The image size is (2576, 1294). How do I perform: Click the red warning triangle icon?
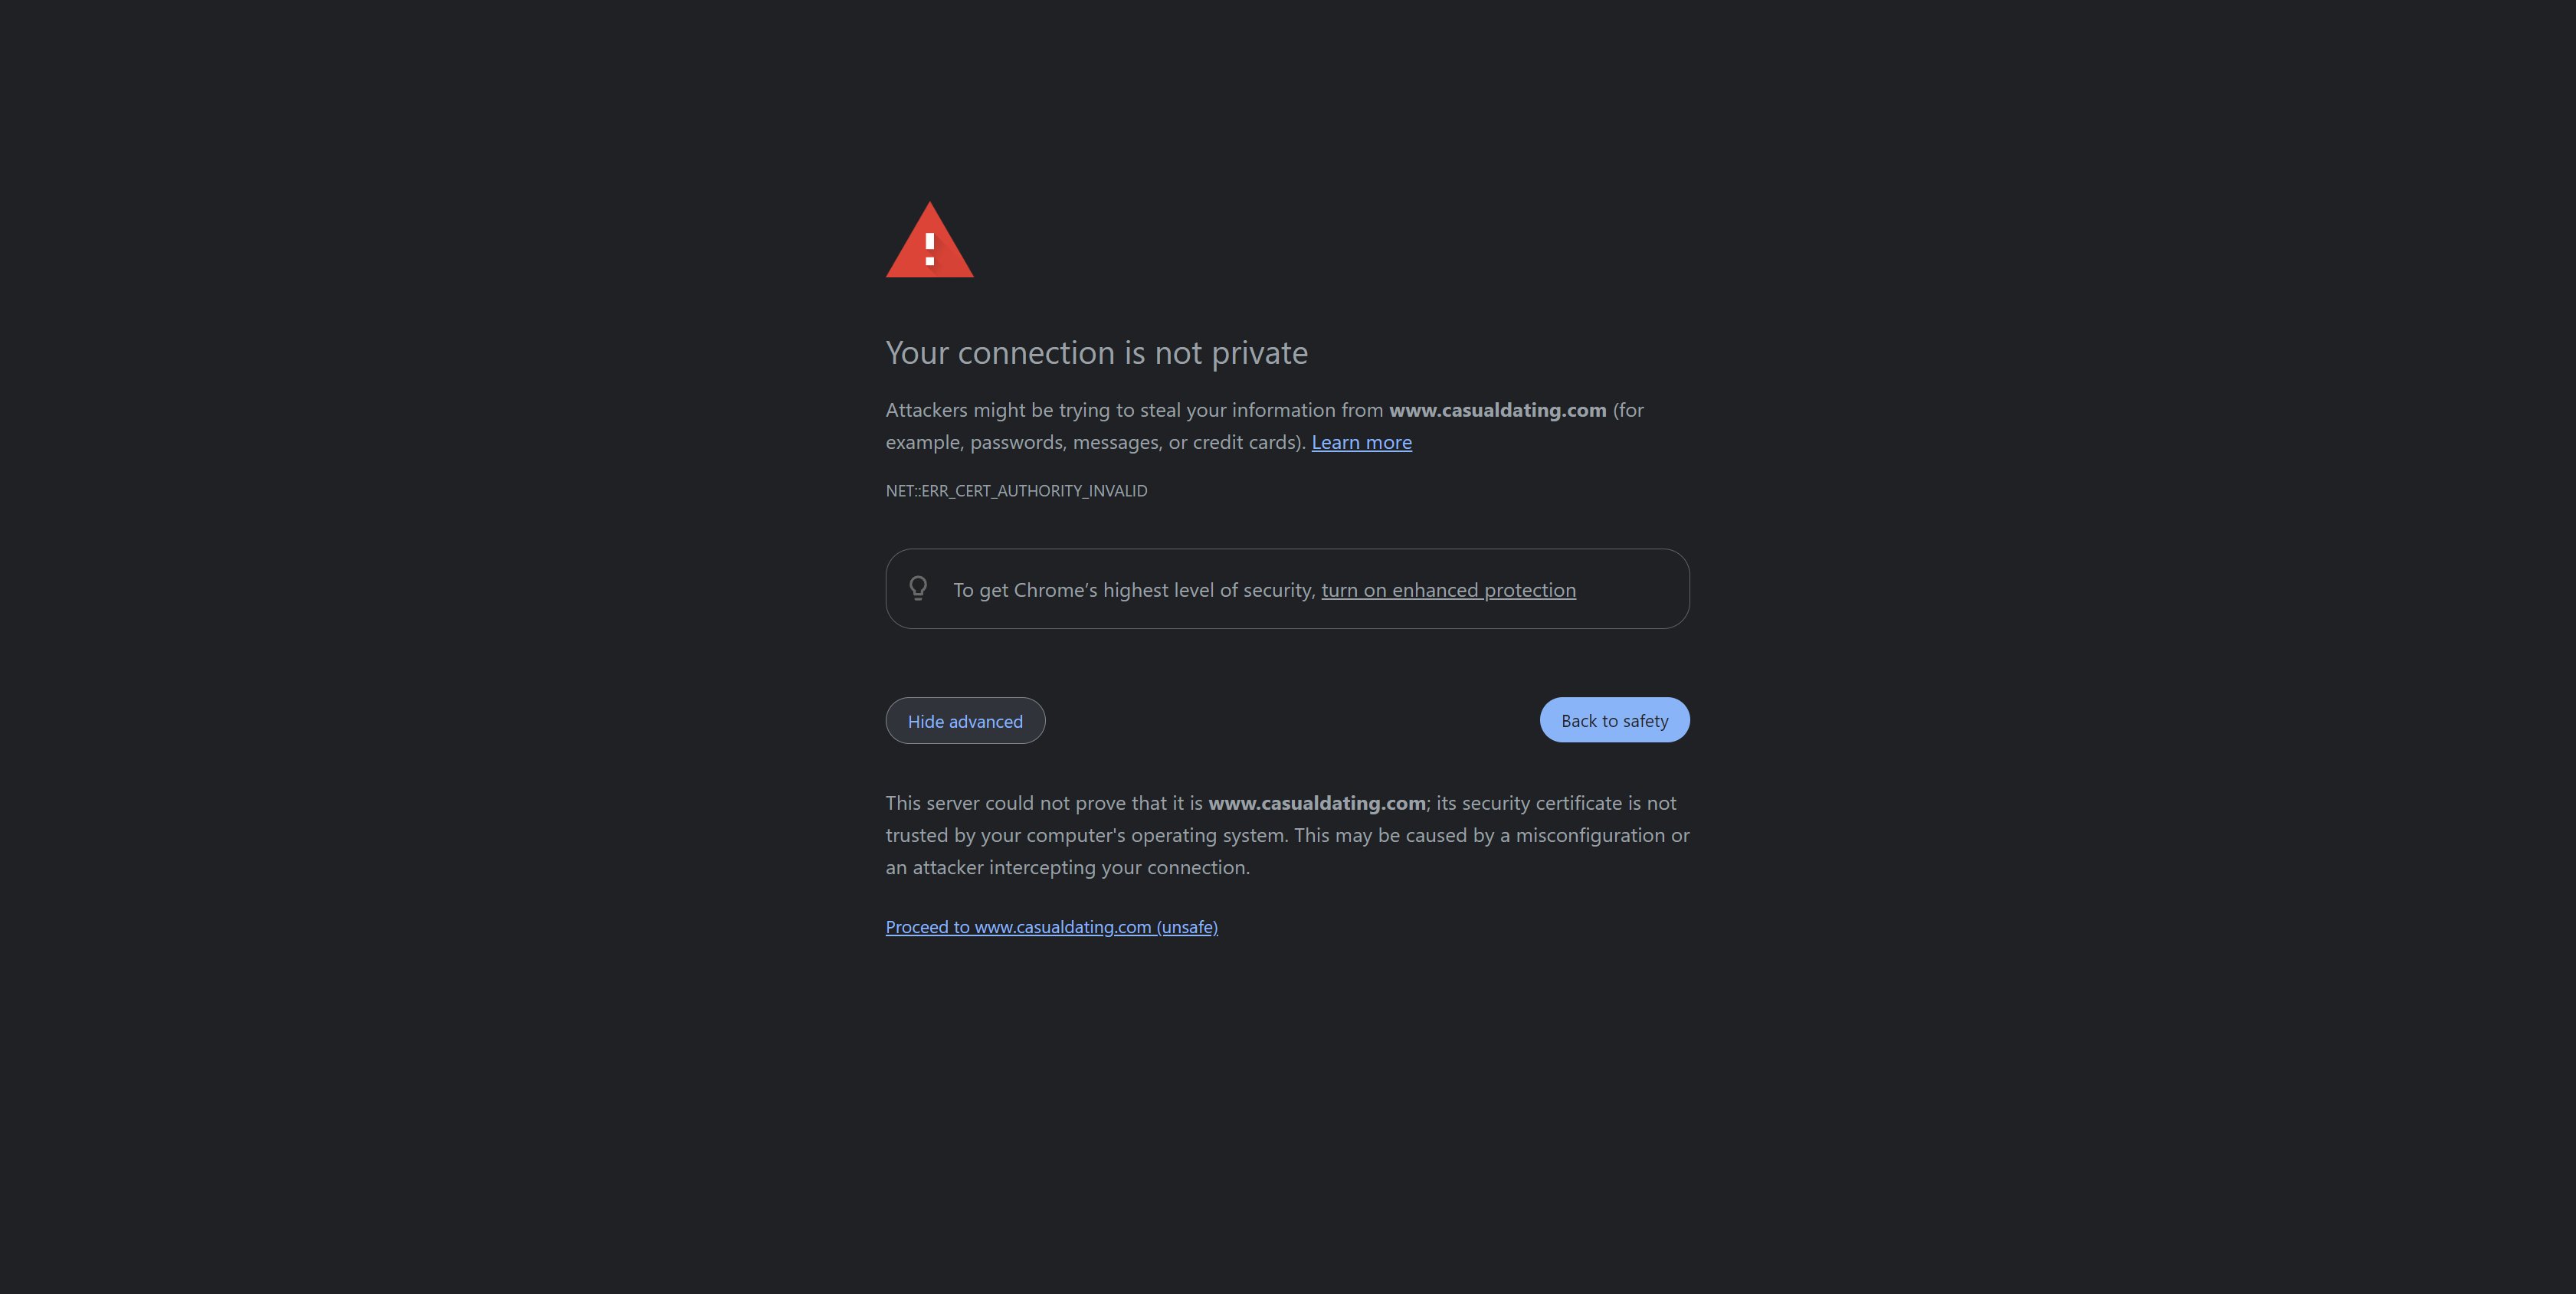929,240
